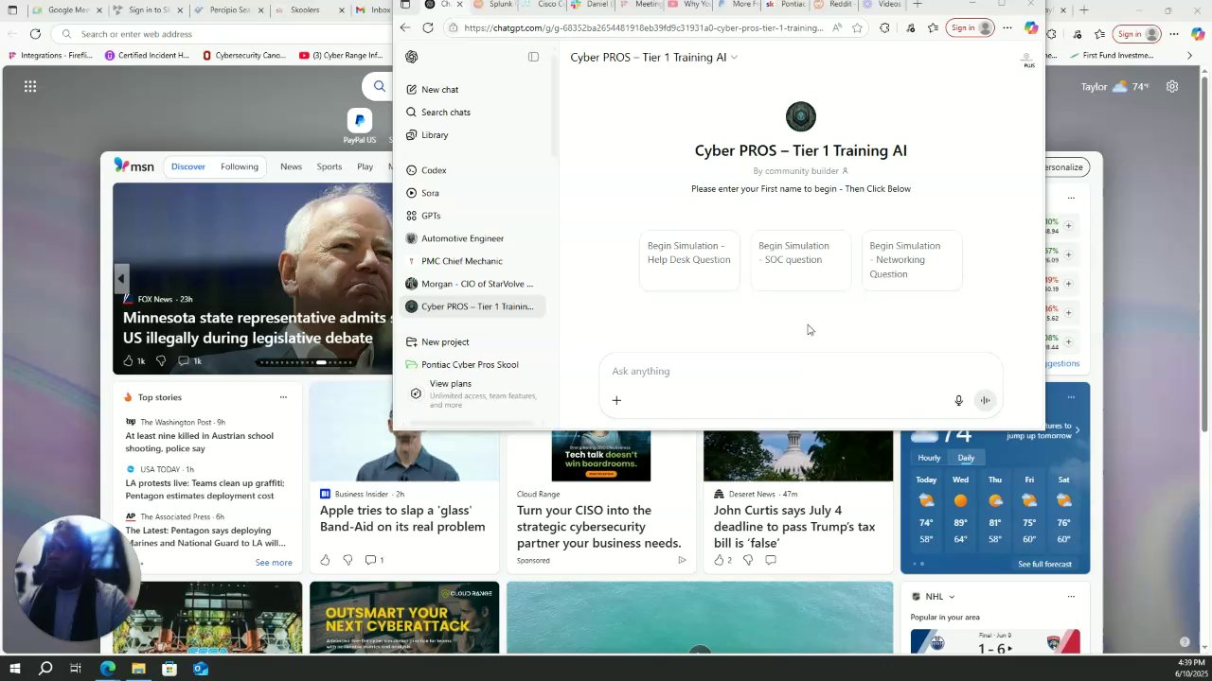Open the News section on MSN

[x=291, y=167]
